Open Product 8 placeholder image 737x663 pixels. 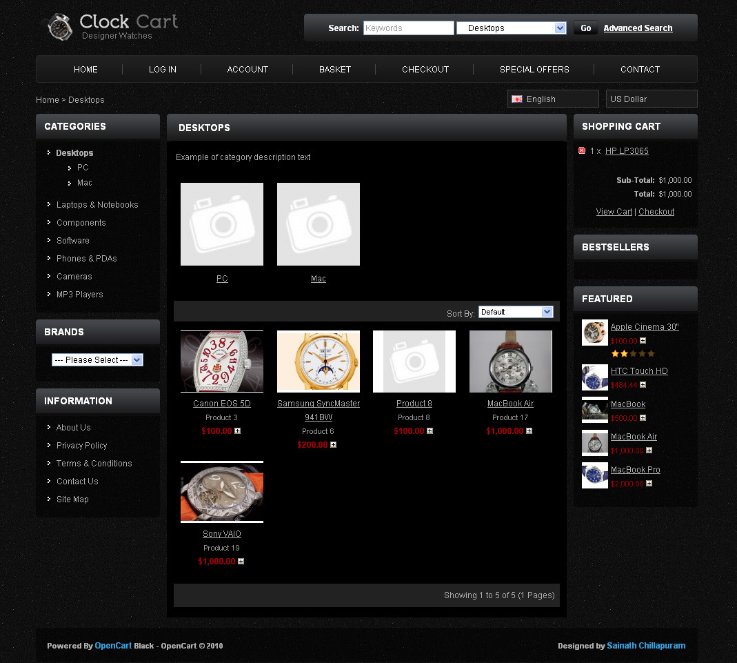[x=414, y=361]
